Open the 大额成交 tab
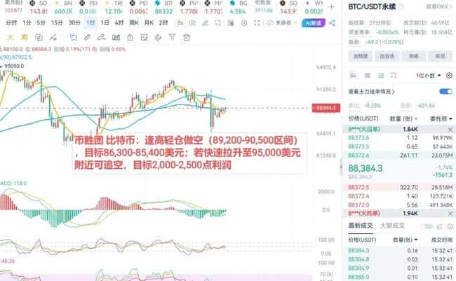The width and height of the screenshot is (456, 281). (x=392, y=226)
